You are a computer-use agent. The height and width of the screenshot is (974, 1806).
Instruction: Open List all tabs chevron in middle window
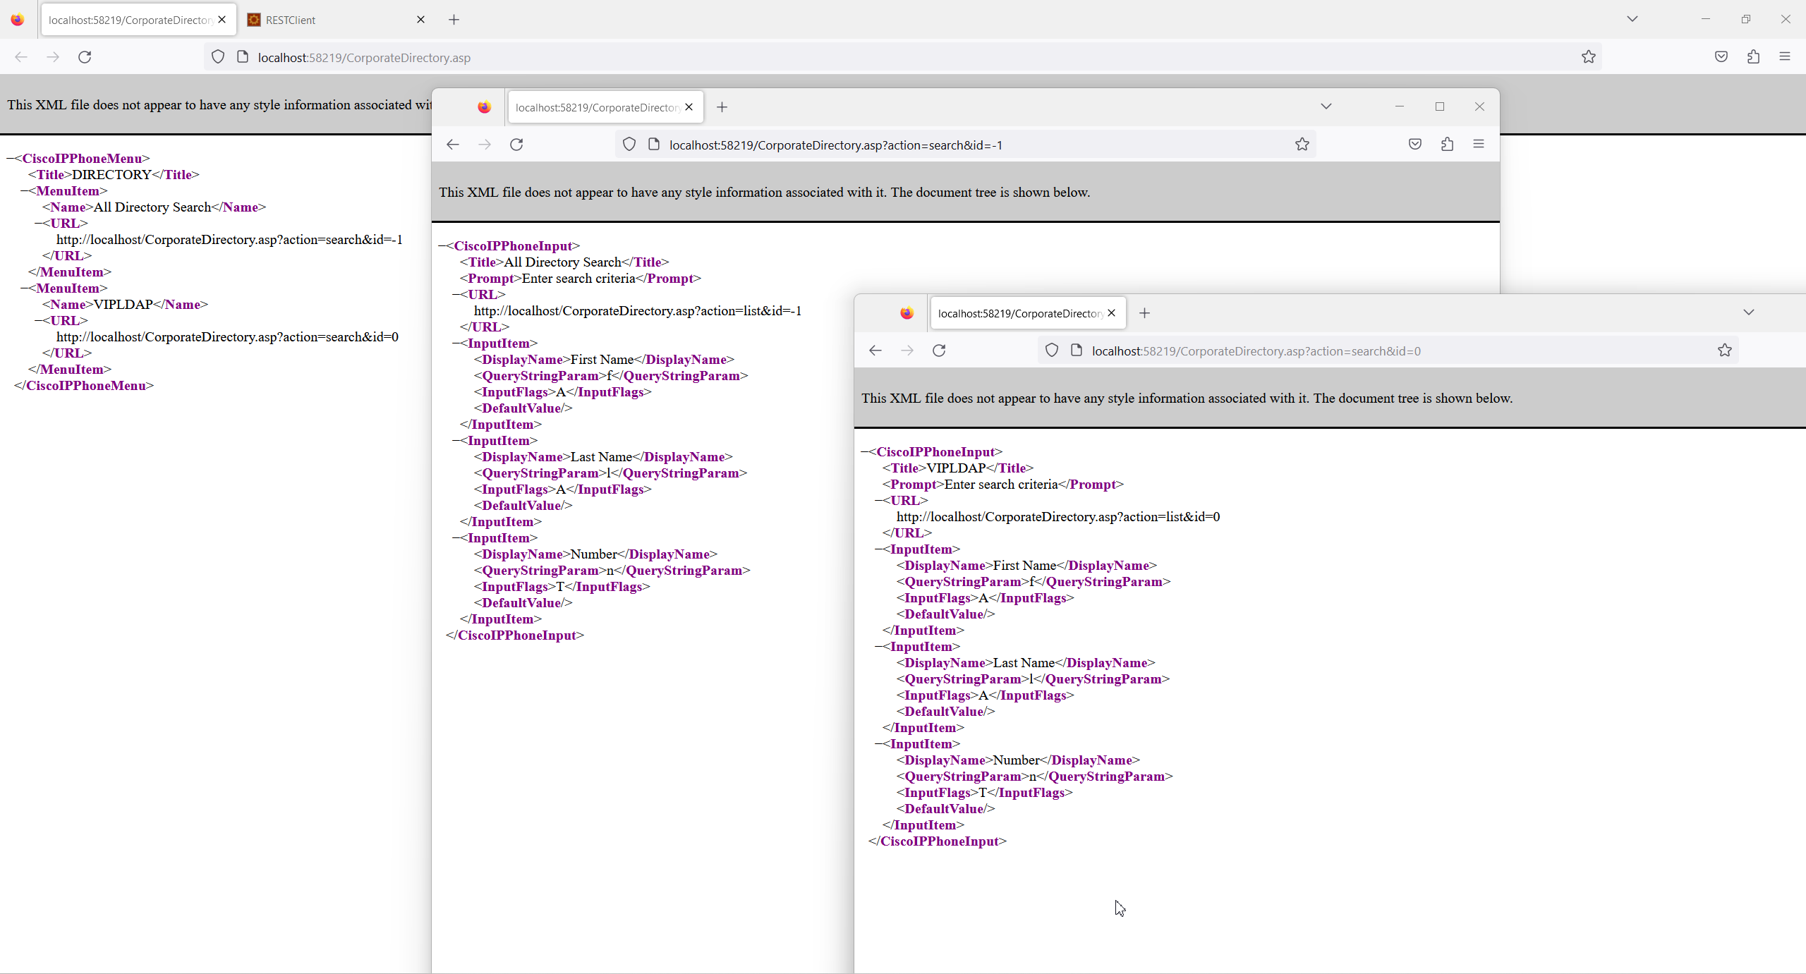pyautogui.click(x=1326, y=106)
